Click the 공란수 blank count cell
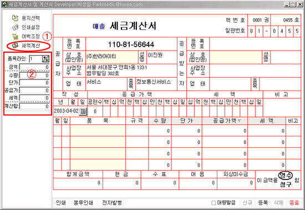 95,112
